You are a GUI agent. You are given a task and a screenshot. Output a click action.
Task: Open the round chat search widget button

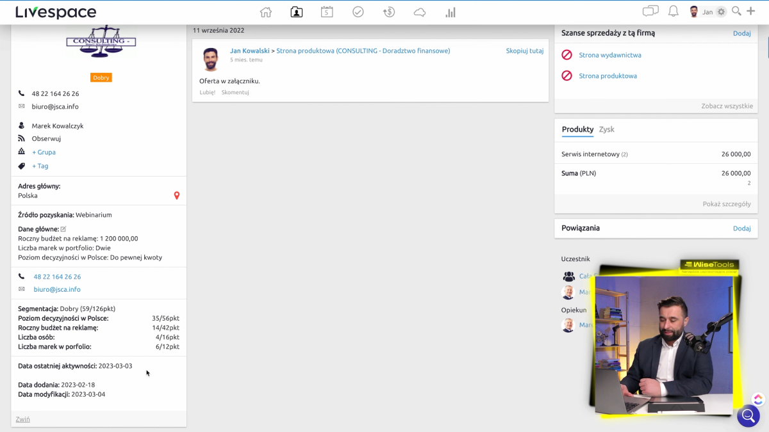748,415
